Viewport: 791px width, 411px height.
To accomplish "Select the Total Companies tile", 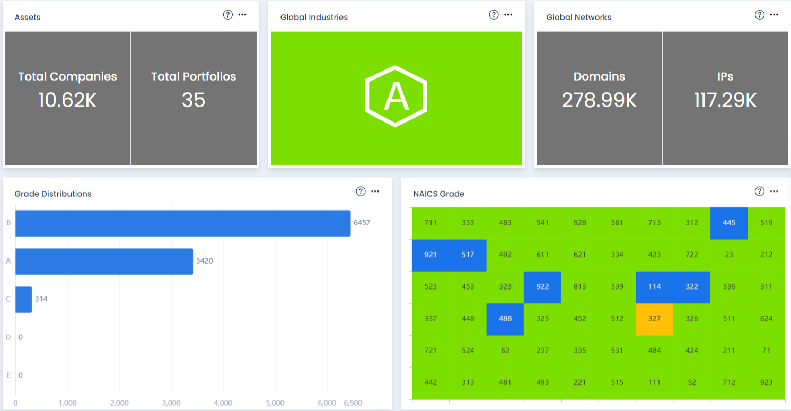I will tap(67, 99).
